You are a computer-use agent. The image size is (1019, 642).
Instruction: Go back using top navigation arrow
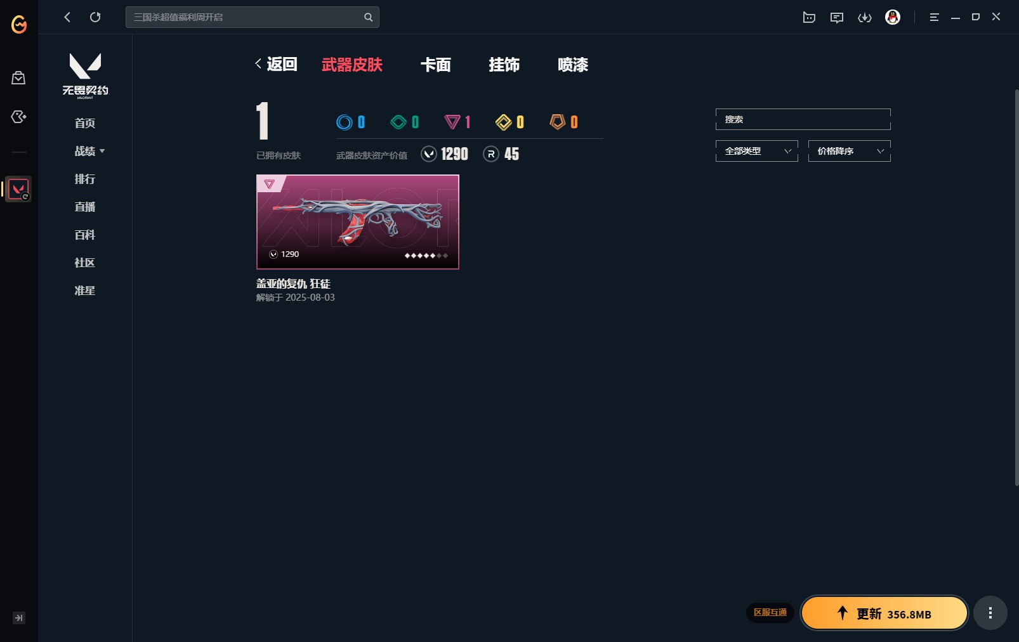(x=67, y=17)
